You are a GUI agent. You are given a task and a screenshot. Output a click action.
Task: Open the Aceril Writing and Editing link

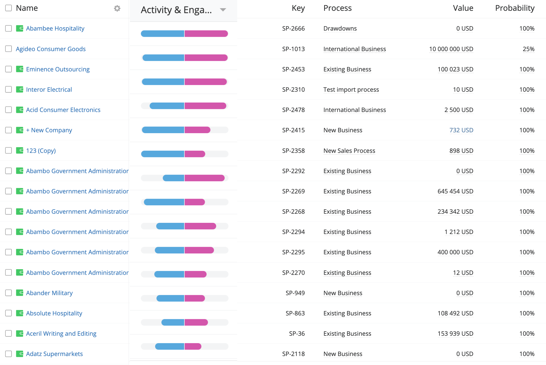(x=61, y=333)
